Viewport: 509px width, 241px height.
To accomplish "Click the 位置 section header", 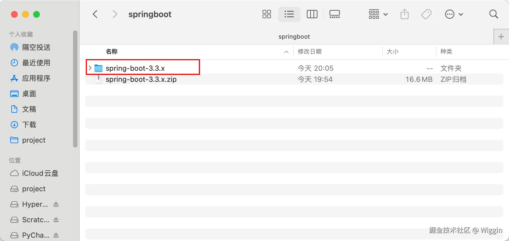I will 15,160.
